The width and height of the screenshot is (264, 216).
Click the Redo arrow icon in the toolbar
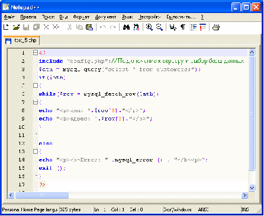click(112, 27)
